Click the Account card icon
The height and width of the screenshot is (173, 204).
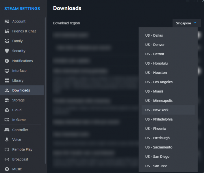[7, 21]
